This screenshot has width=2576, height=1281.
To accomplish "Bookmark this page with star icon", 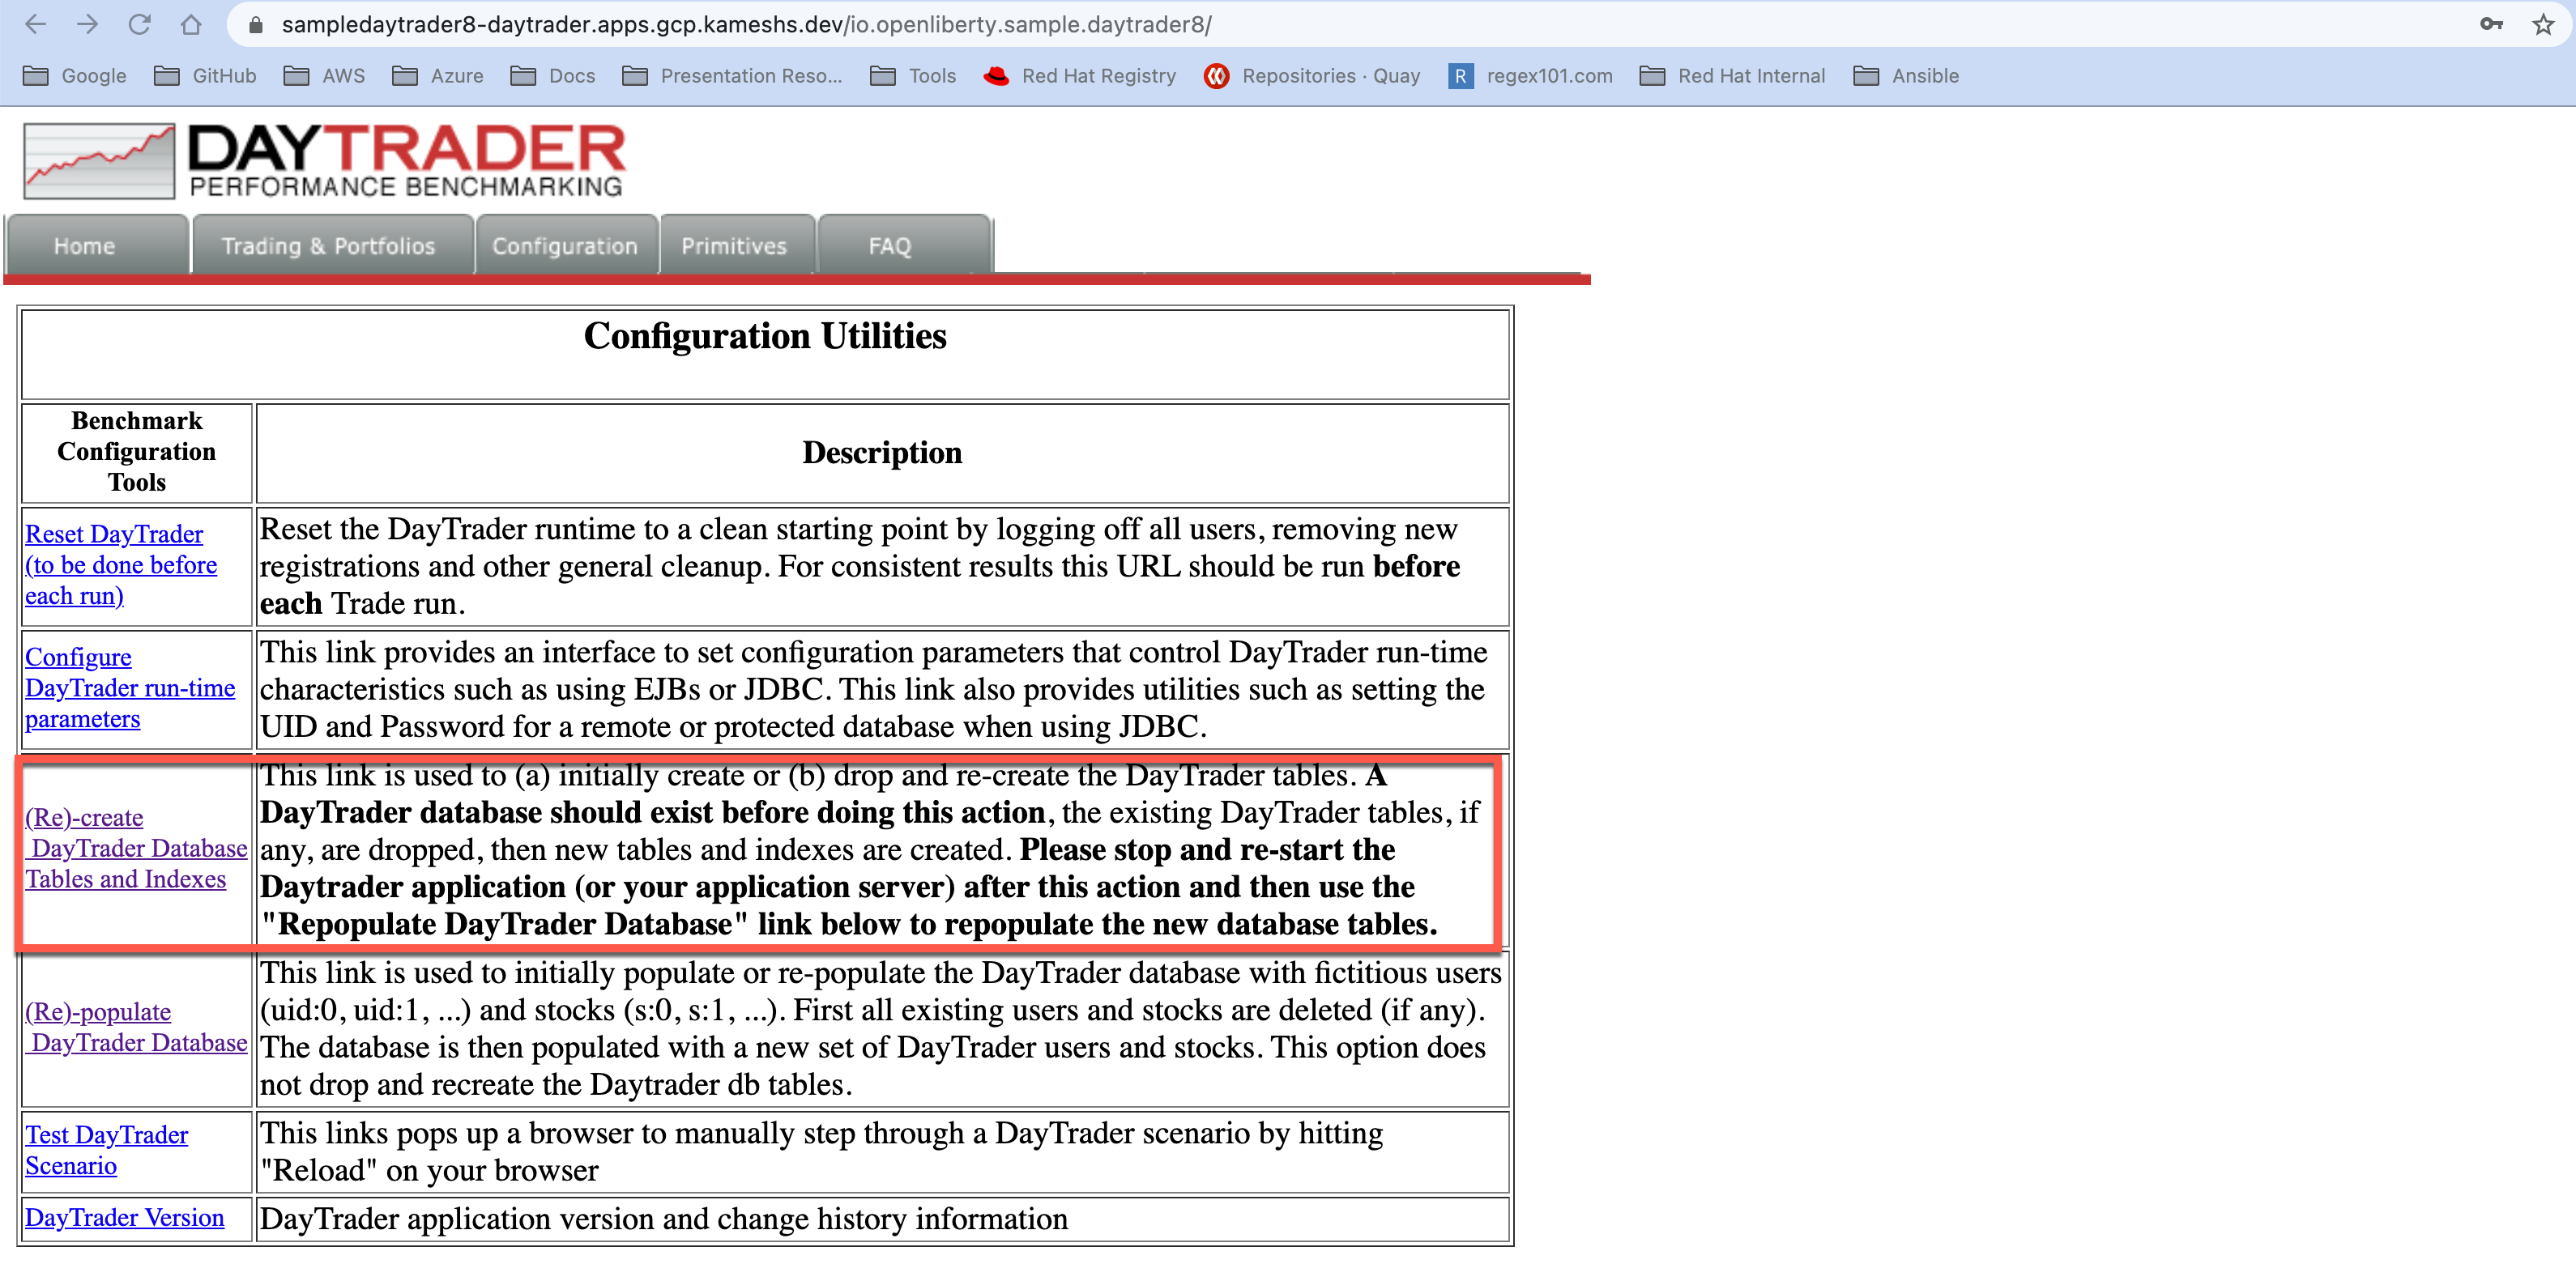I will click(2543, 24).
